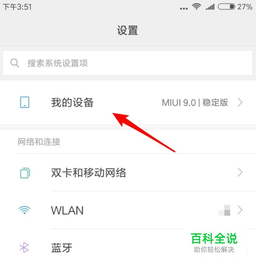Focus the 搜索系统设置项 search field
Screen dimensions: 256x266
(x=128, y=63)
